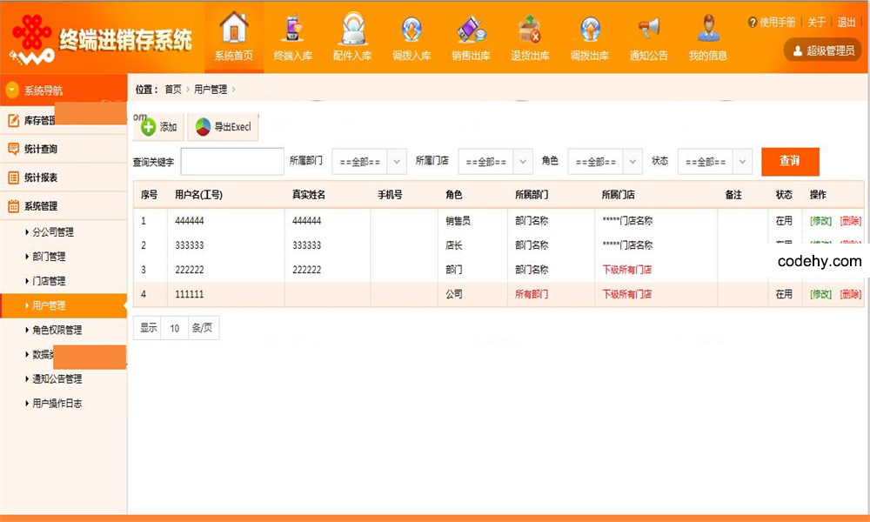
Task: Open the 状态 filter dropdown
Action: 715,162
